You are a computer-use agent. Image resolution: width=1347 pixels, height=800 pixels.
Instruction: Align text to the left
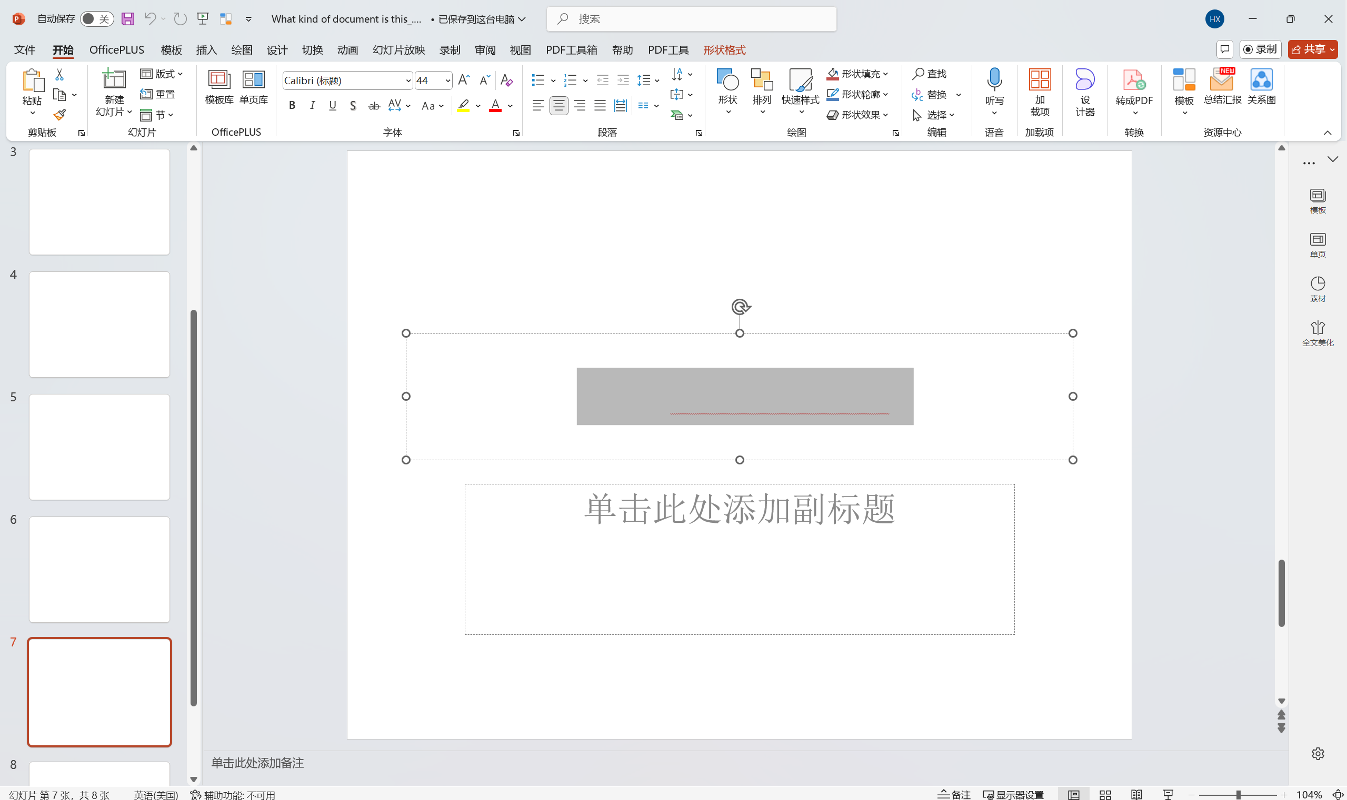tap(538, 106)
